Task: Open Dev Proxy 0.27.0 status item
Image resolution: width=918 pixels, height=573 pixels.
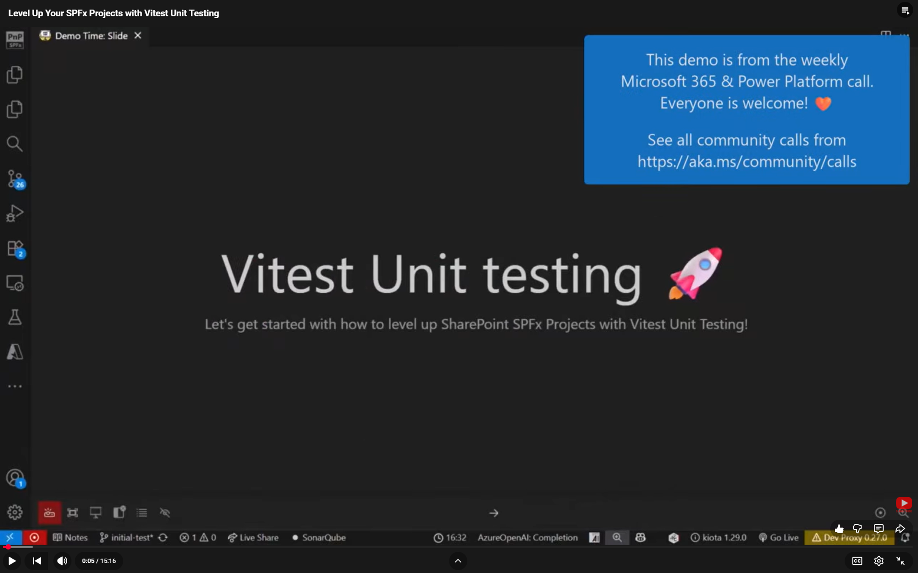Action: pos(849,538)
